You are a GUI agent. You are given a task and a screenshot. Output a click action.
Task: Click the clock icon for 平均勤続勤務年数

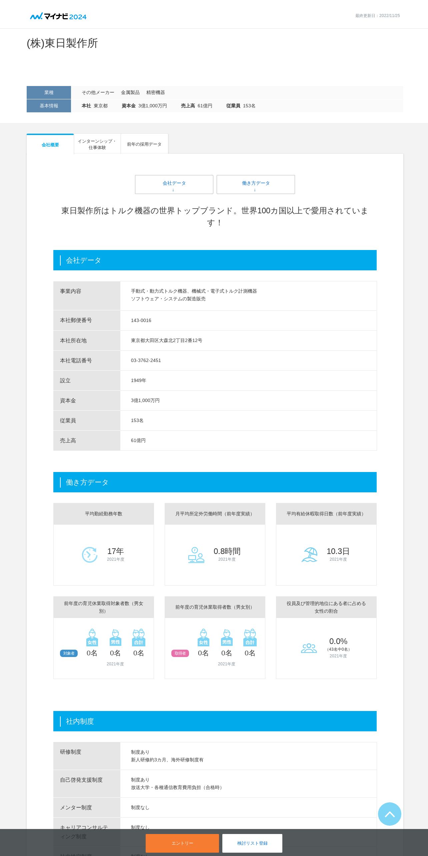point(90,555)
